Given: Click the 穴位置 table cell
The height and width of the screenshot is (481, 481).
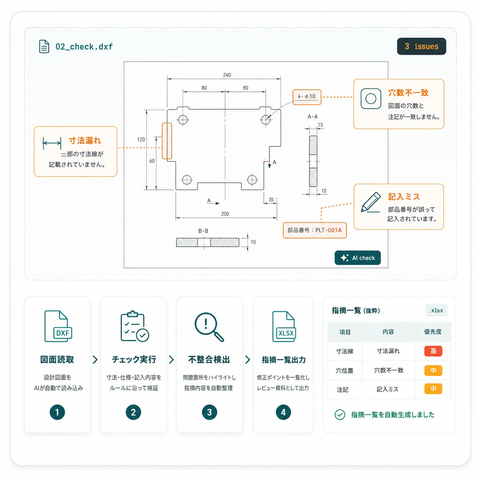Looking at the screenshot, I should click(x=344, y=371).
